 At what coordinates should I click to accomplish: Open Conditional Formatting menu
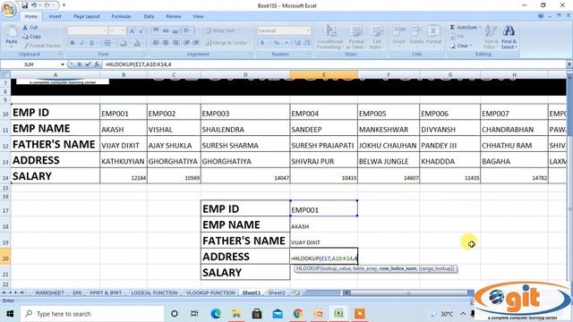click(329, 37)
